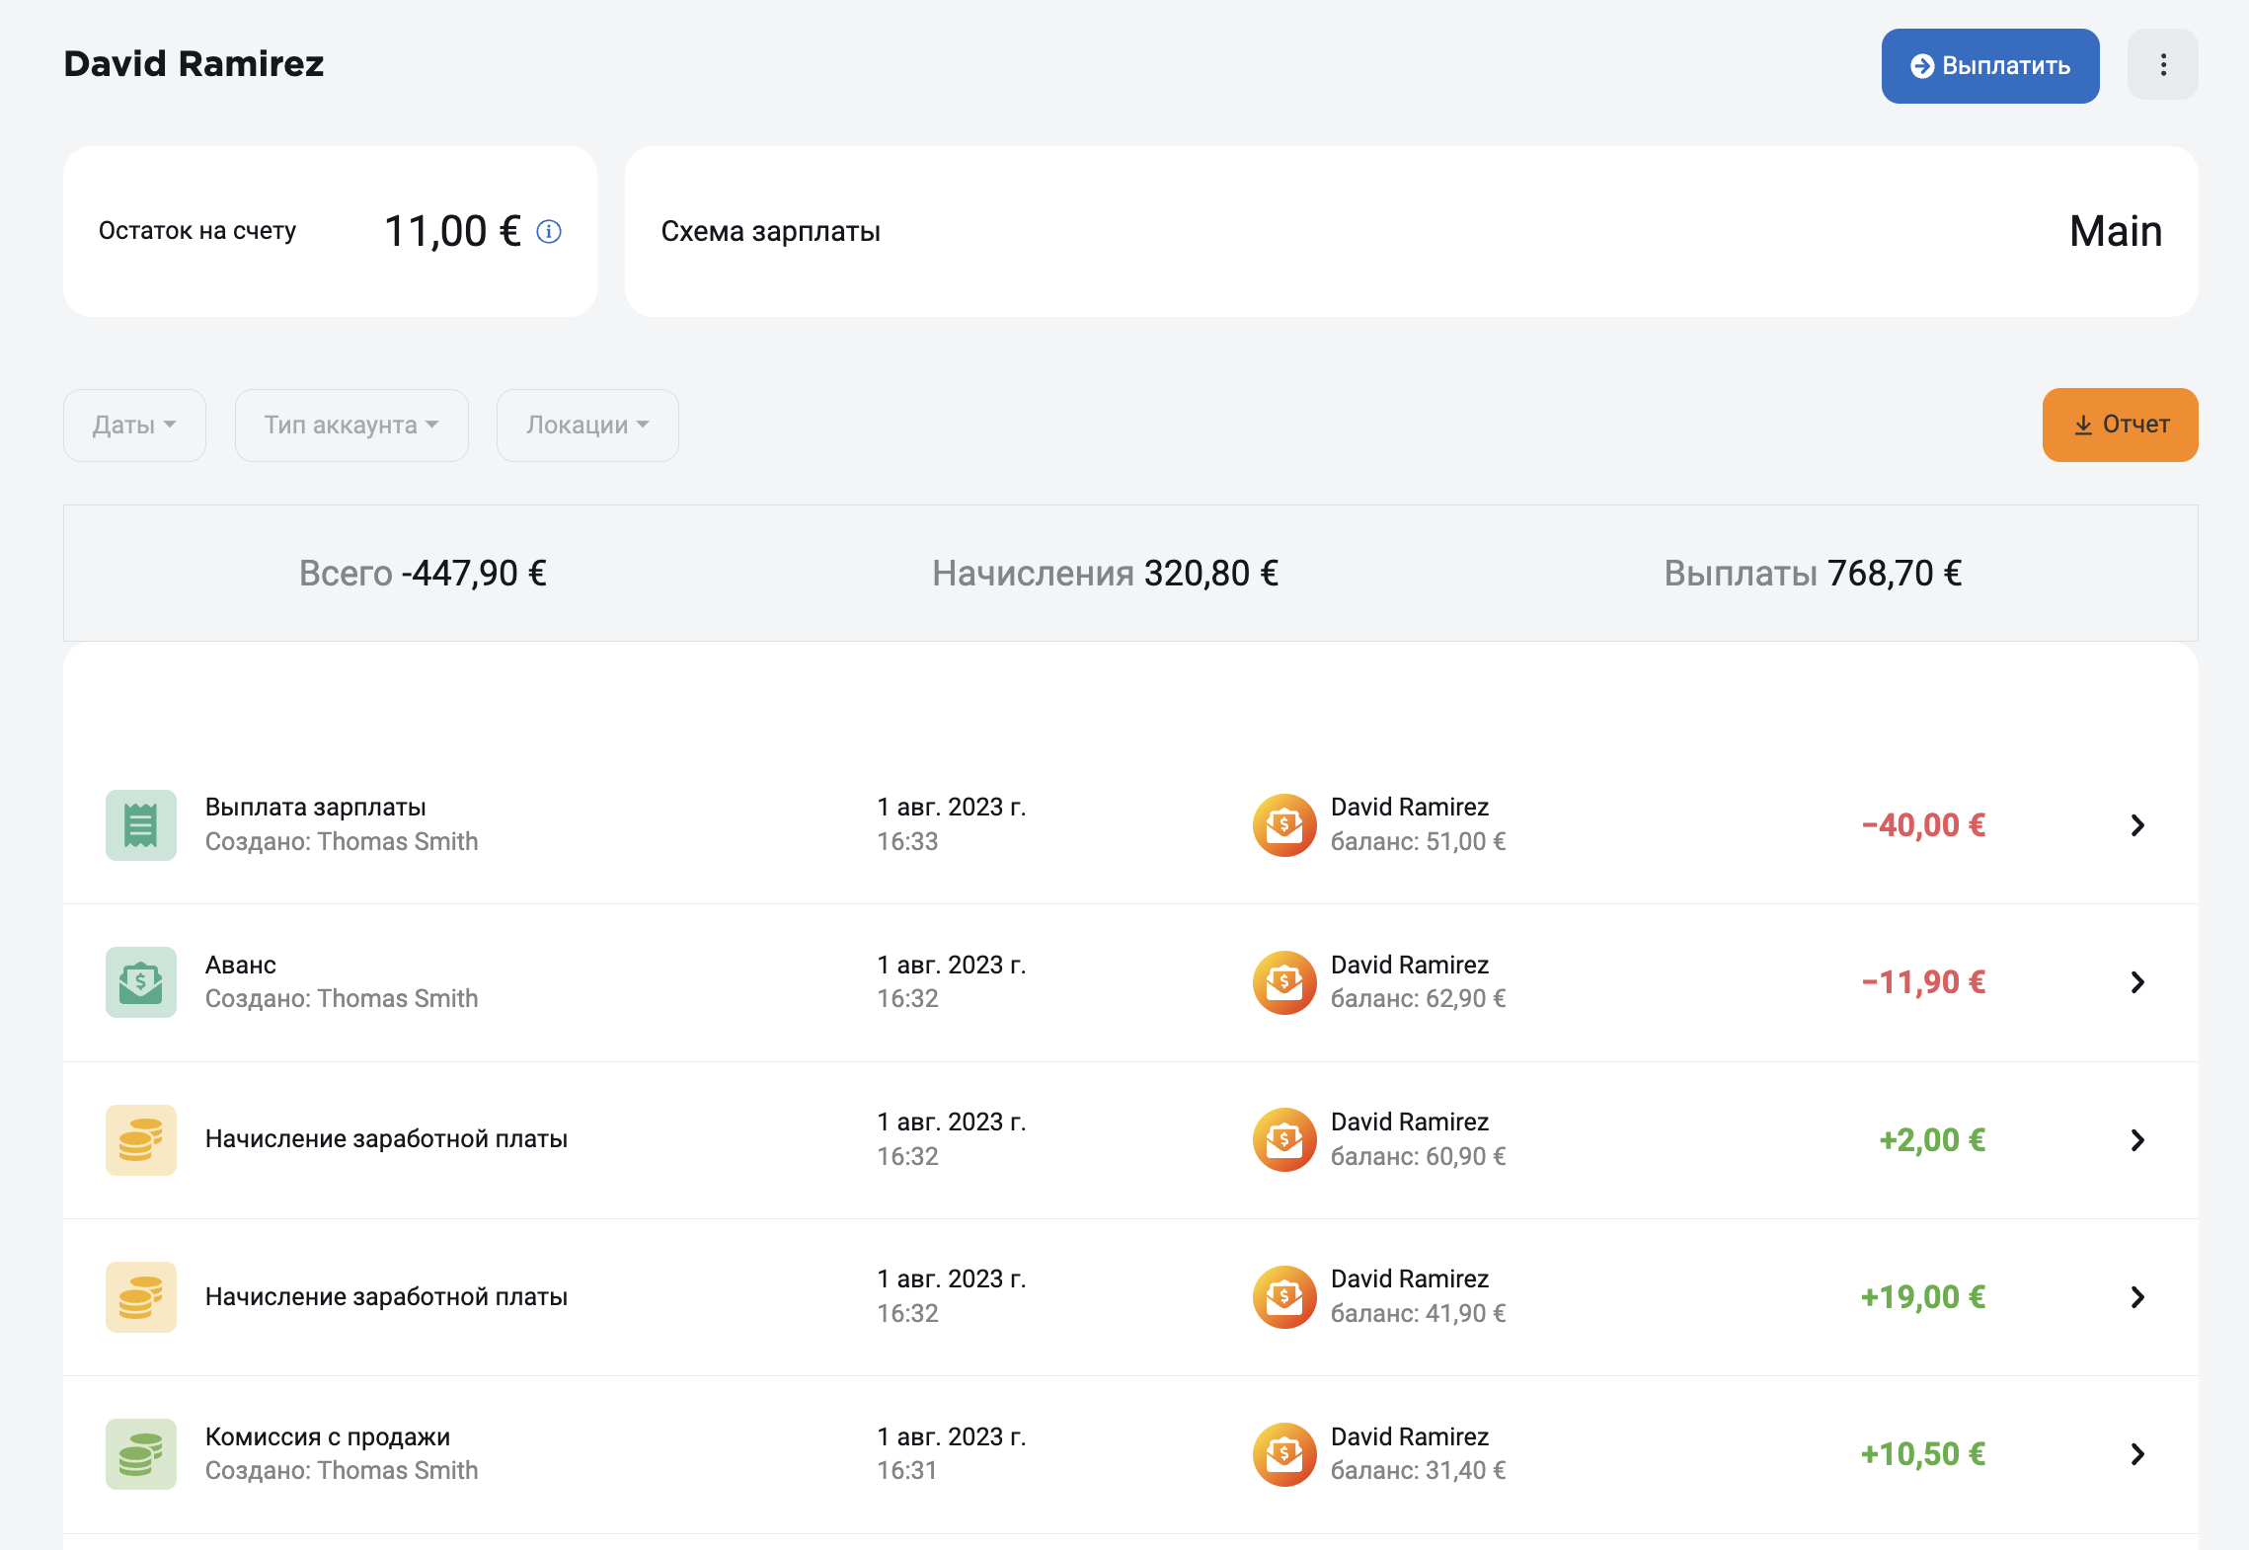Click the info icon next to 11,00 €
Viewport: 2249px width, 1550px height.
pyautogui.click(x=549, y=231)
